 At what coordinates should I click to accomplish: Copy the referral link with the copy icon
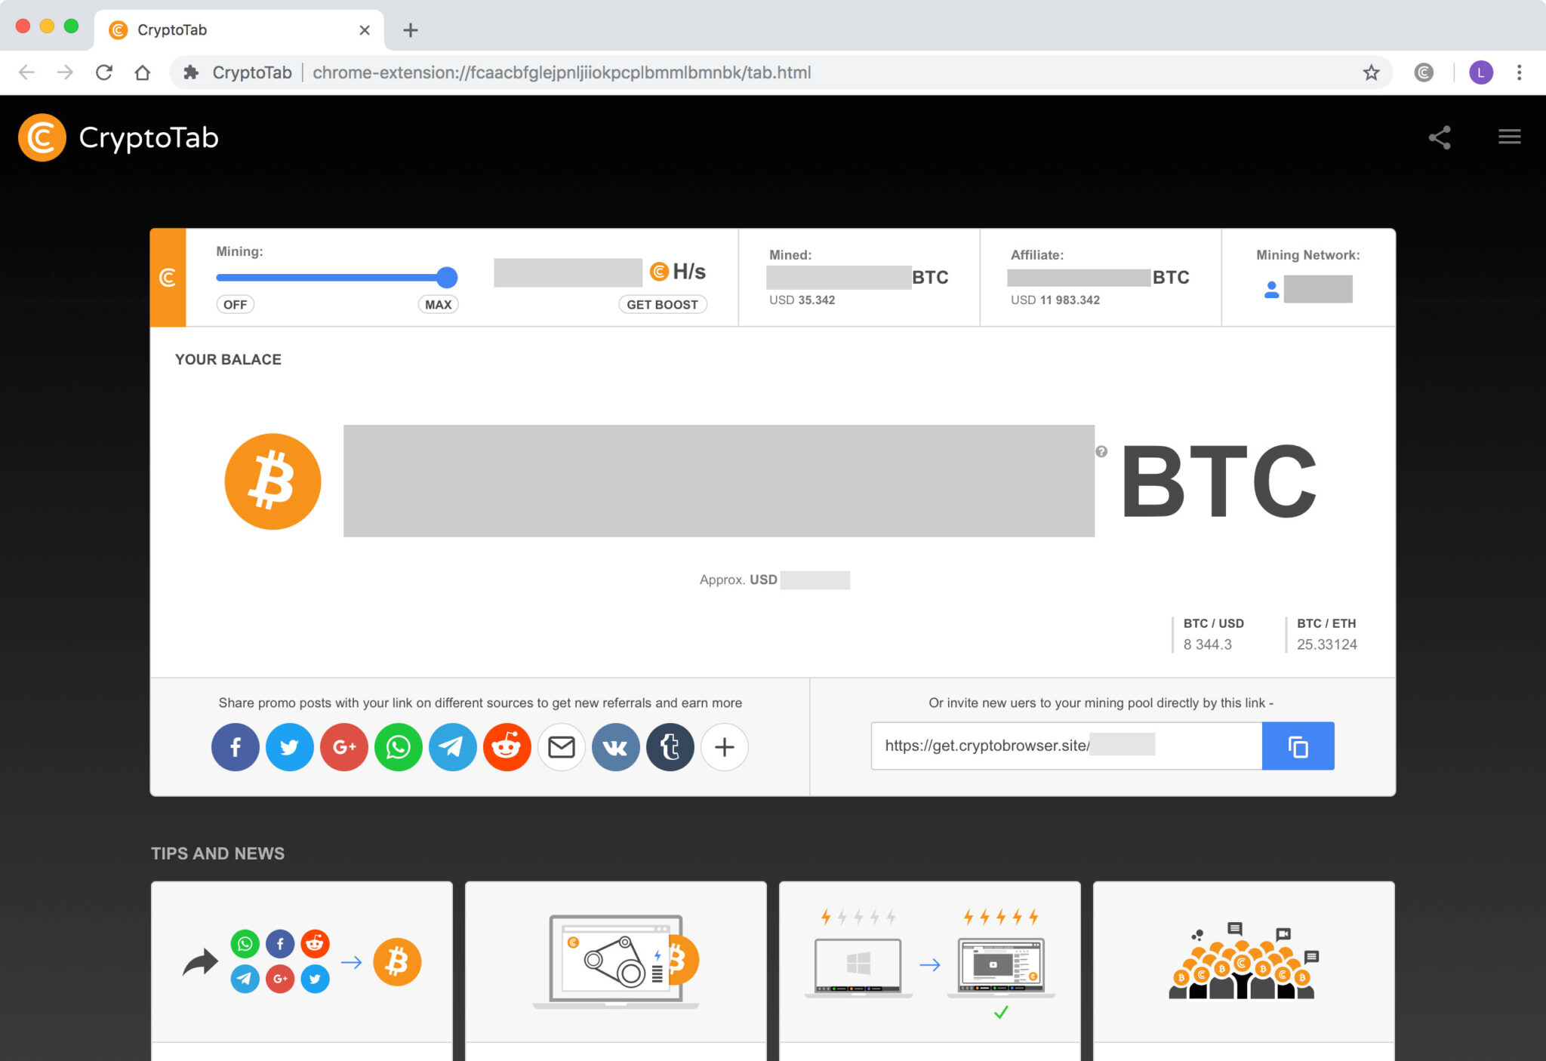tap(1298, 746)
